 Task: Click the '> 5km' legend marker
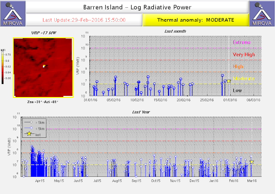coord(31,122)
